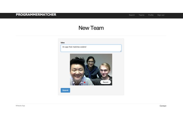
Task: Click the MHacks App footer text
Action: [x=21, y=106]
